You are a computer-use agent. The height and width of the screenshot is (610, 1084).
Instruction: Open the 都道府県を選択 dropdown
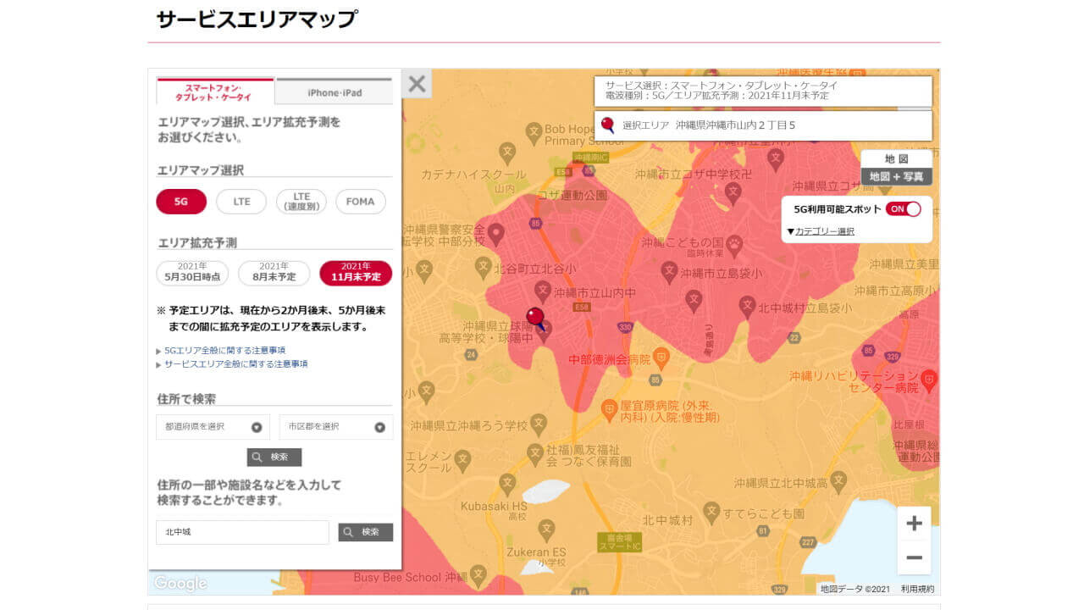tap(212, 427)
